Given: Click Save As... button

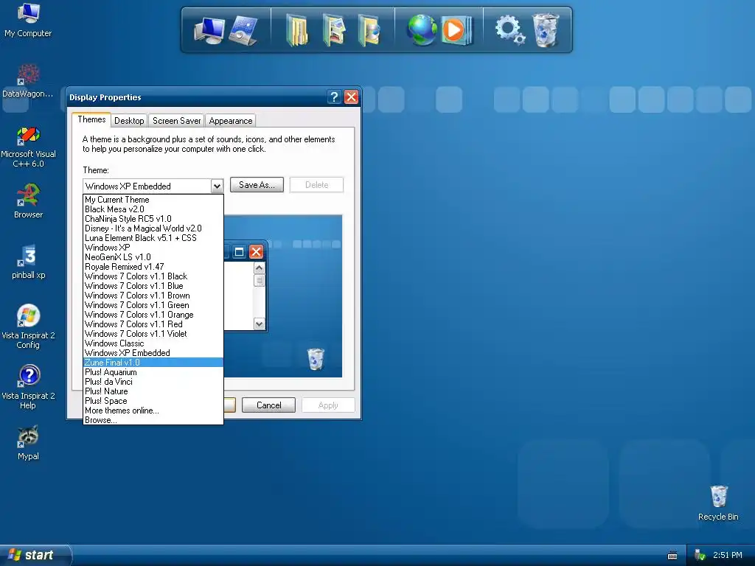Looking at the screenshot, I should tap(257, 185).
